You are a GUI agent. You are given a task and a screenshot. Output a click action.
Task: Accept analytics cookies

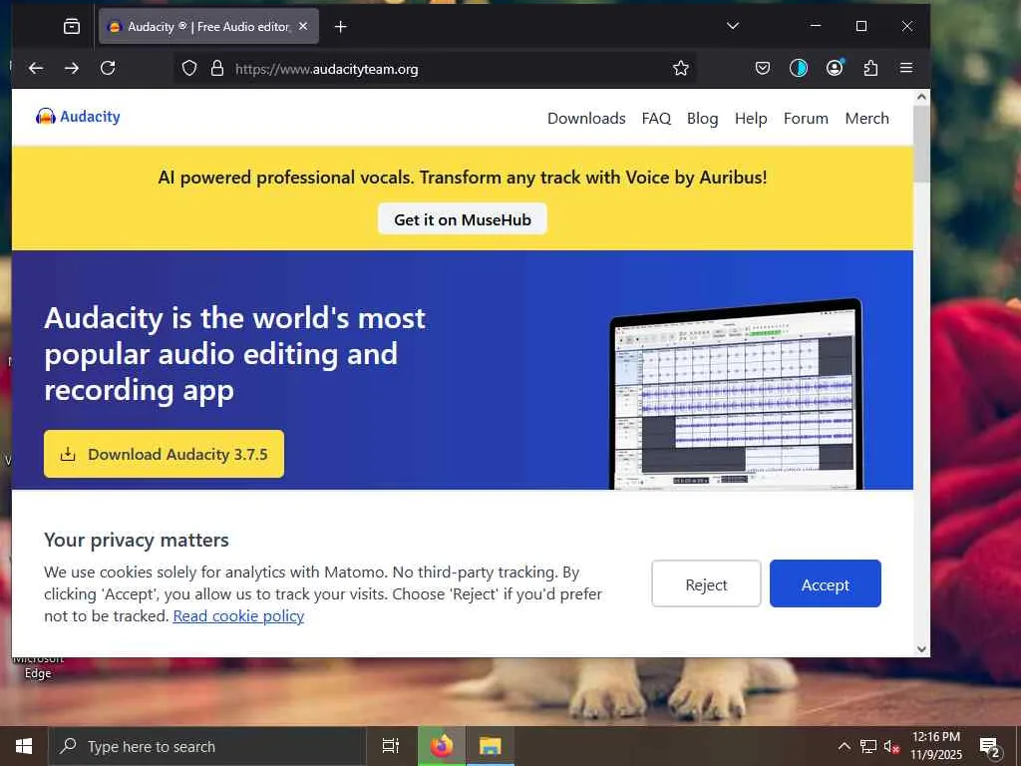click(x=825, y=584)
